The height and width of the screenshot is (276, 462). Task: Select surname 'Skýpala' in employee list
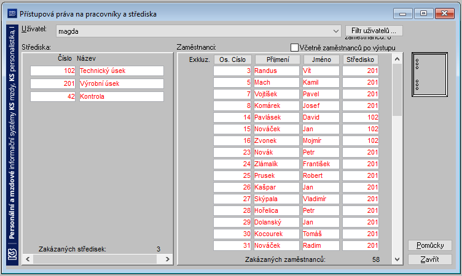click(276, 199)
